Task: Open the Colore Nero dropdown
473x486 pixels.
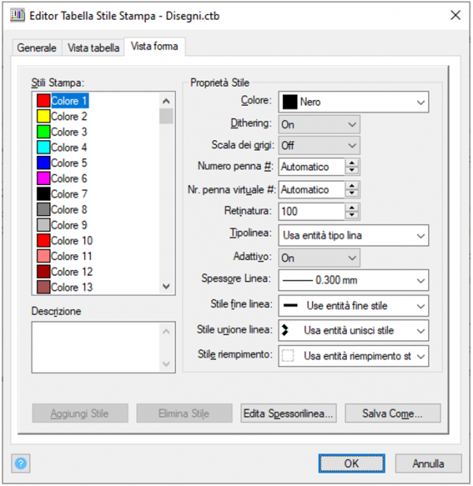Action: [x=354, y=102]
